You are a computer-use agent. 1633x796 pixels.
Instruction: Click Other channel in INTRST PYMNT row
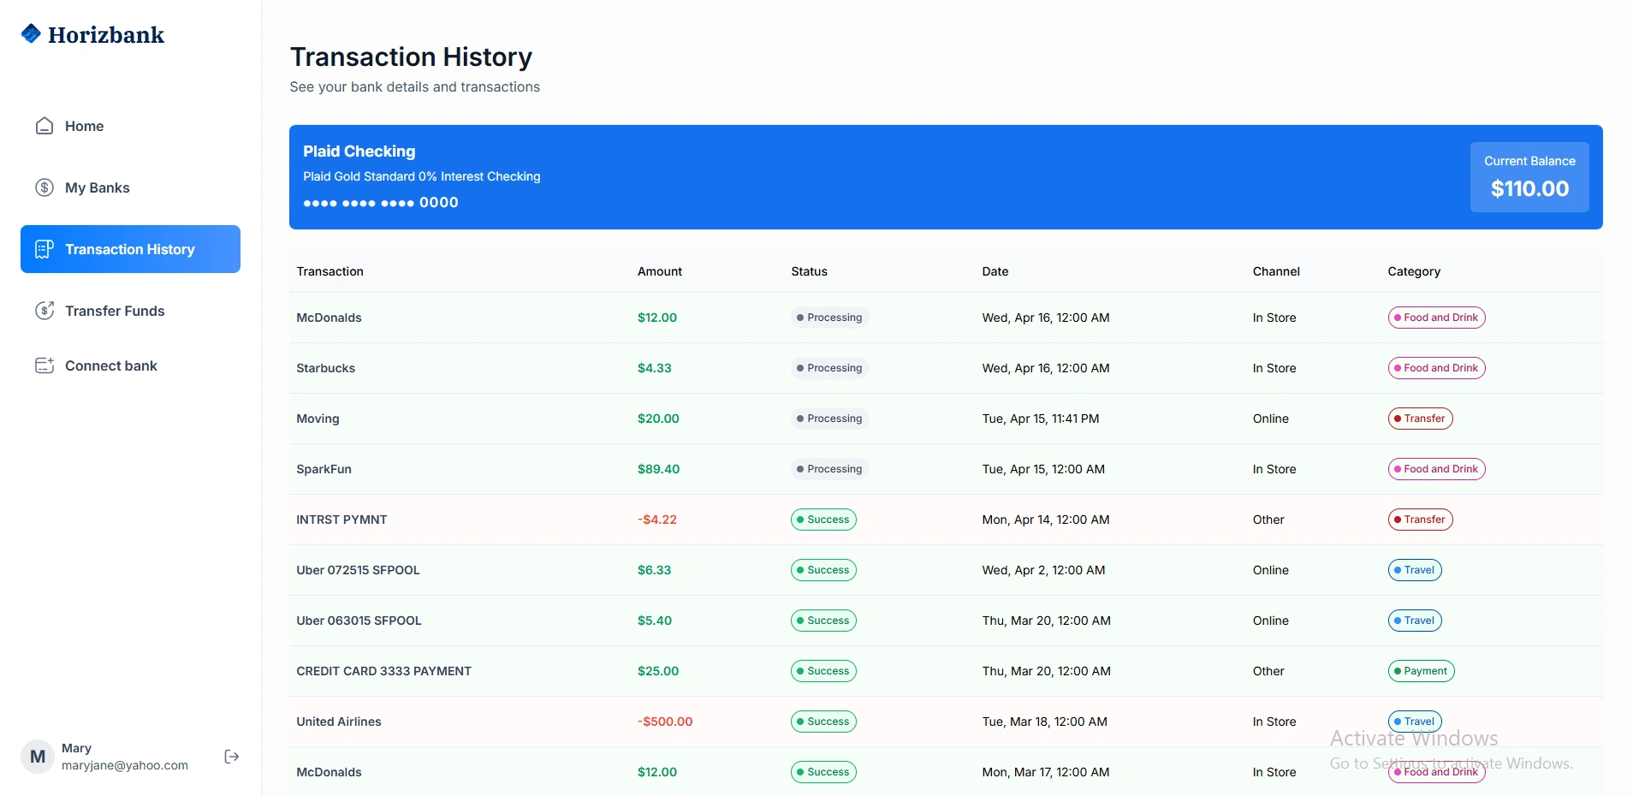(1268, 520)
